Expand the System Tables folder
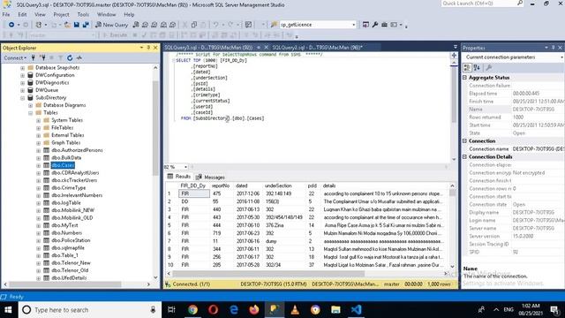This screenshot has width=565, height=318. click(x=38, y=120)
